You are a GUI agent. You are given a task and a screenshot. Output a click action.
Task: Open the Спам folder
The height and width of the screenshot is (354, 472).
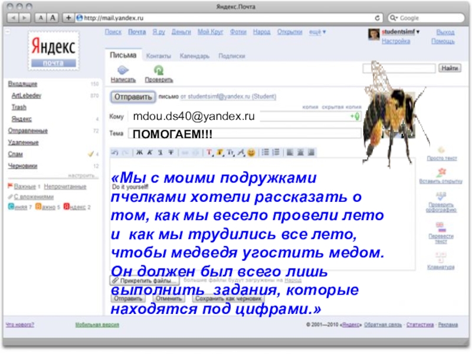[x=15, y=155]
